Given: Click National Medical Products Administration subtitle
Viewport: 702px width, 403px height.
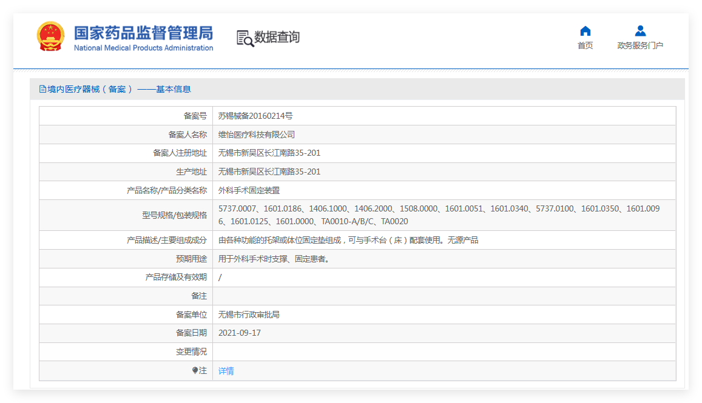Looking at the screenshot, I should coord(143,48).
